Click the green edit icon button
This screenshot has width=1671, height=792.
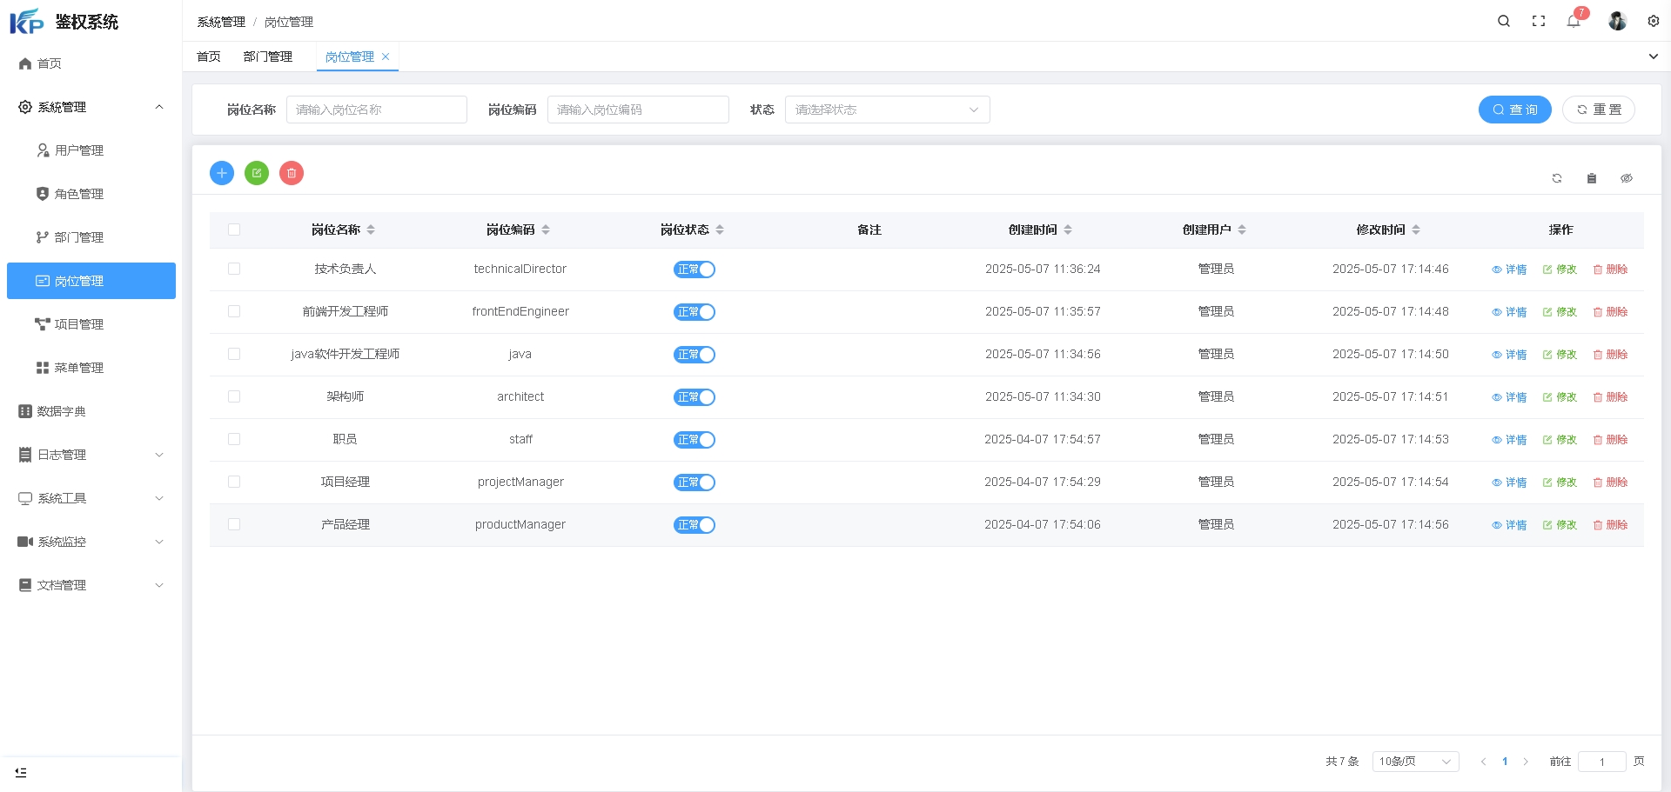pos(257,173)
